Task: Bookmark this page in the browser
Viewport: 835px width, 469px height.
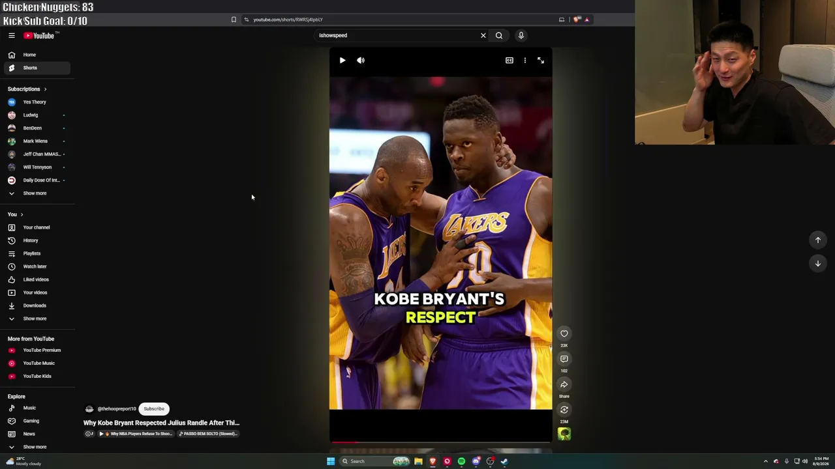Action: click(x=234, y=20)
